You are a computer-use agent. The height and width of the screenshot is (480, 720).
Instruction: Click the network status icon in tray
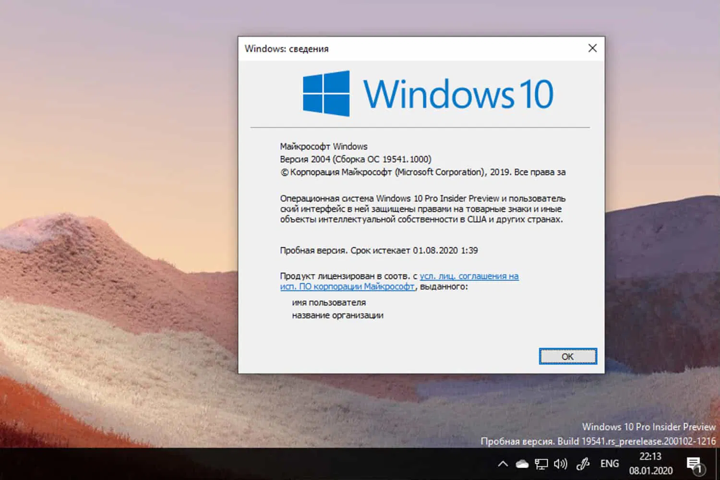point(541,464)
